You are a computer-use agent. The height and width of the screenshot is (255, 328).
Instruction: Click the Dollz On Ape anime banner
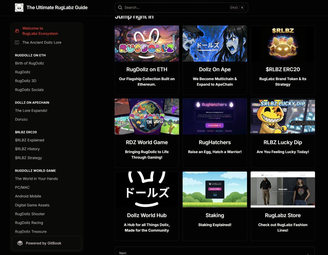coord(215,43)
